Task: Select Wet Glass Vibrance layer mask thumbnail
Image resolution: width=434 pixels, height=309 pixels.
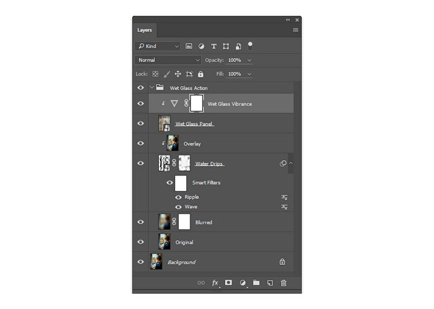Action: coord(196,103)
